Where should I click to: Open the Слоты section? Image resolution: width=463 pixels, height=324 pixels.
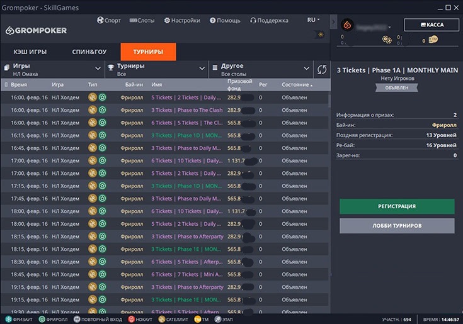point(142,20)
